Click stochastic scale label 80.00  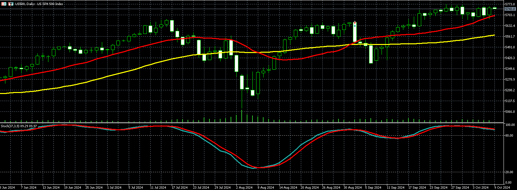(510, 136)
